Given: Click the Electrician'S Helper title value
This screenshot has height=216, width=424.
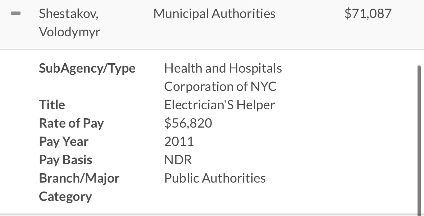Looking at the screenshot, I should [x=220, y=105].
